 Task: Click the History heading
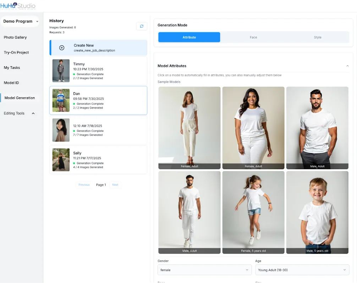coord(57,21)
